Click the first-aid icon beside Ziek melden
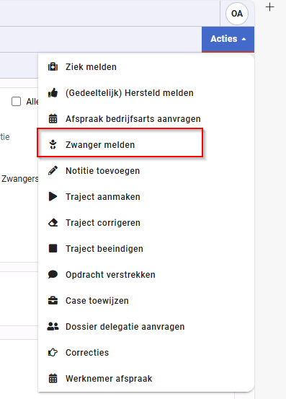Screen dimensions: 286x399 point(53,67)
